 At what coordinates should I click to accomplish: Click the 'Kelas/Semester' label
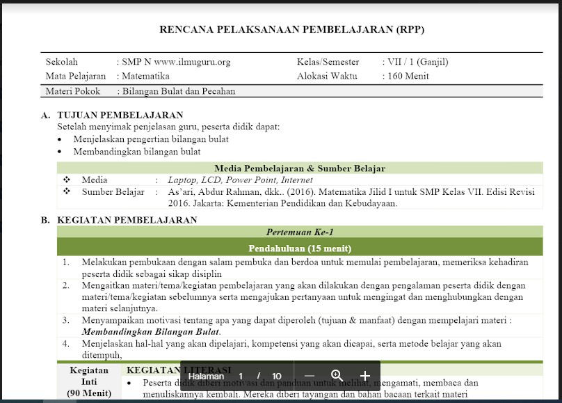point(328,62)
